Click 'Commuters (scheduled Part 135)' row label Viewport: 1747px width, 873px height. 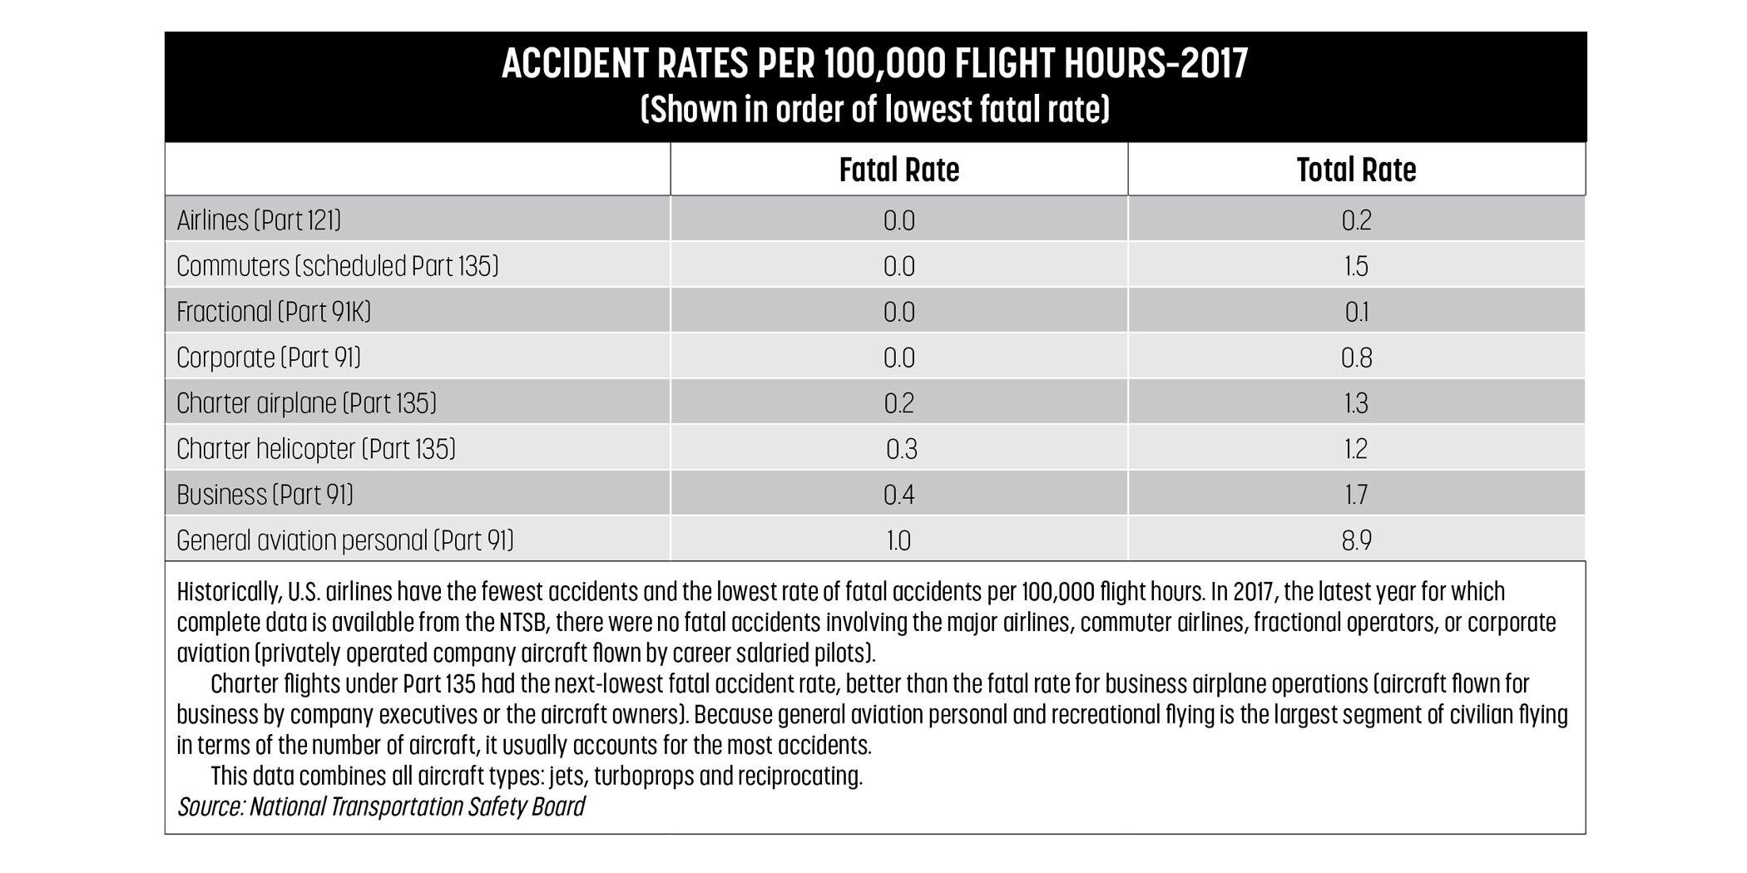(337, 266)
